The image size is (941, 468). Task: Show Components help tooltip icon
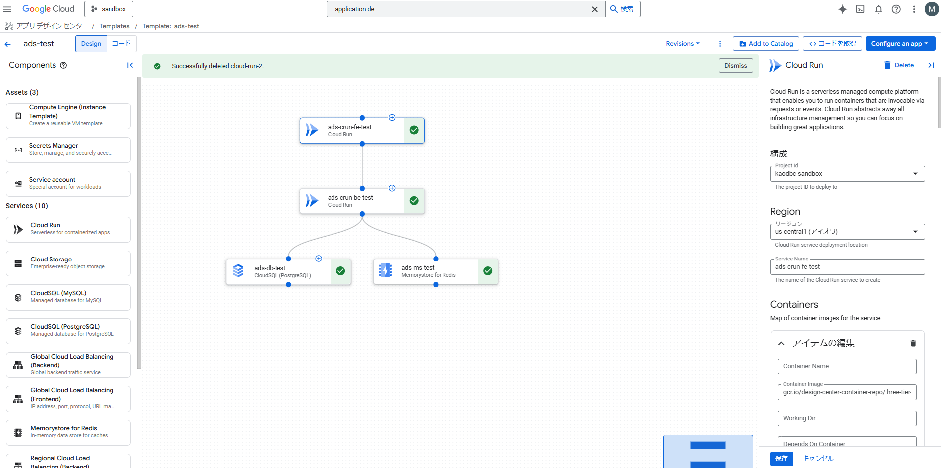(63, 65)
